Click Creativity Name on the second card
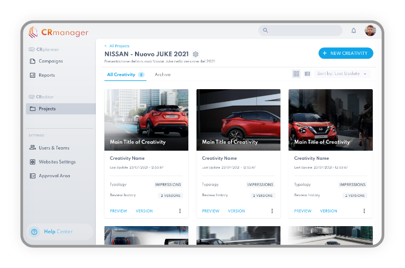Screen dimensions: 405x268 tap(219, 158)
